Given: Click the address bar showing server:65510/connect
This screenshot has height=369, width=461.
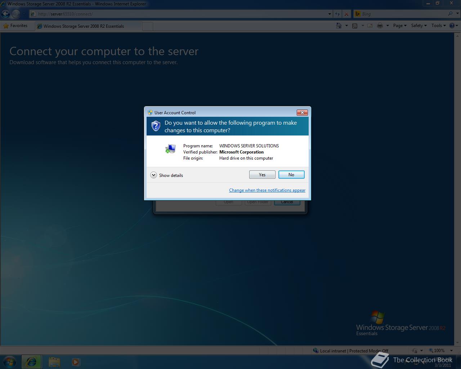Looking at the screenshot, I should coord(178,14).
